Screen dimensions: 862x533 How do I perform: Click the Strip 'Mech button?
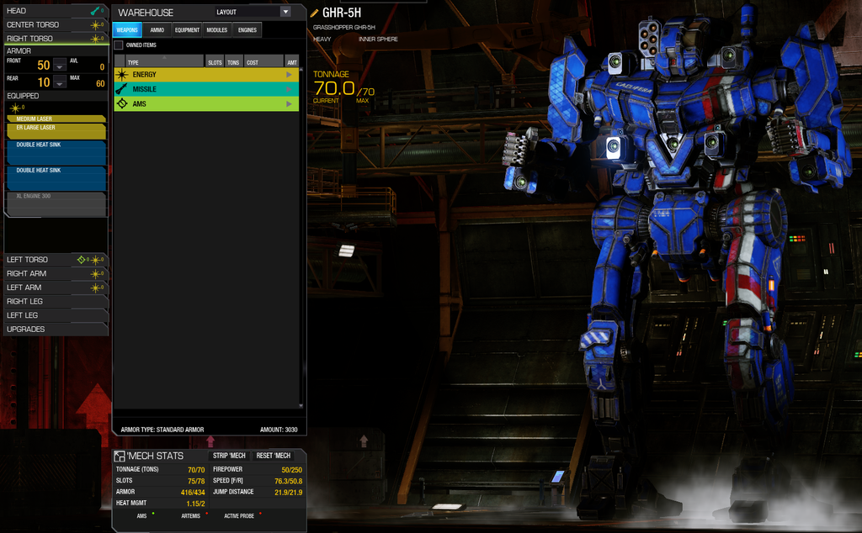(229, 456)
